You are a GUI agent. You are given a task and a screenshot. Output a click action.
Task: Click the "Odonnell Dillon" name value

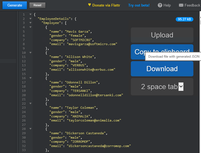click(x=81, y=82)
